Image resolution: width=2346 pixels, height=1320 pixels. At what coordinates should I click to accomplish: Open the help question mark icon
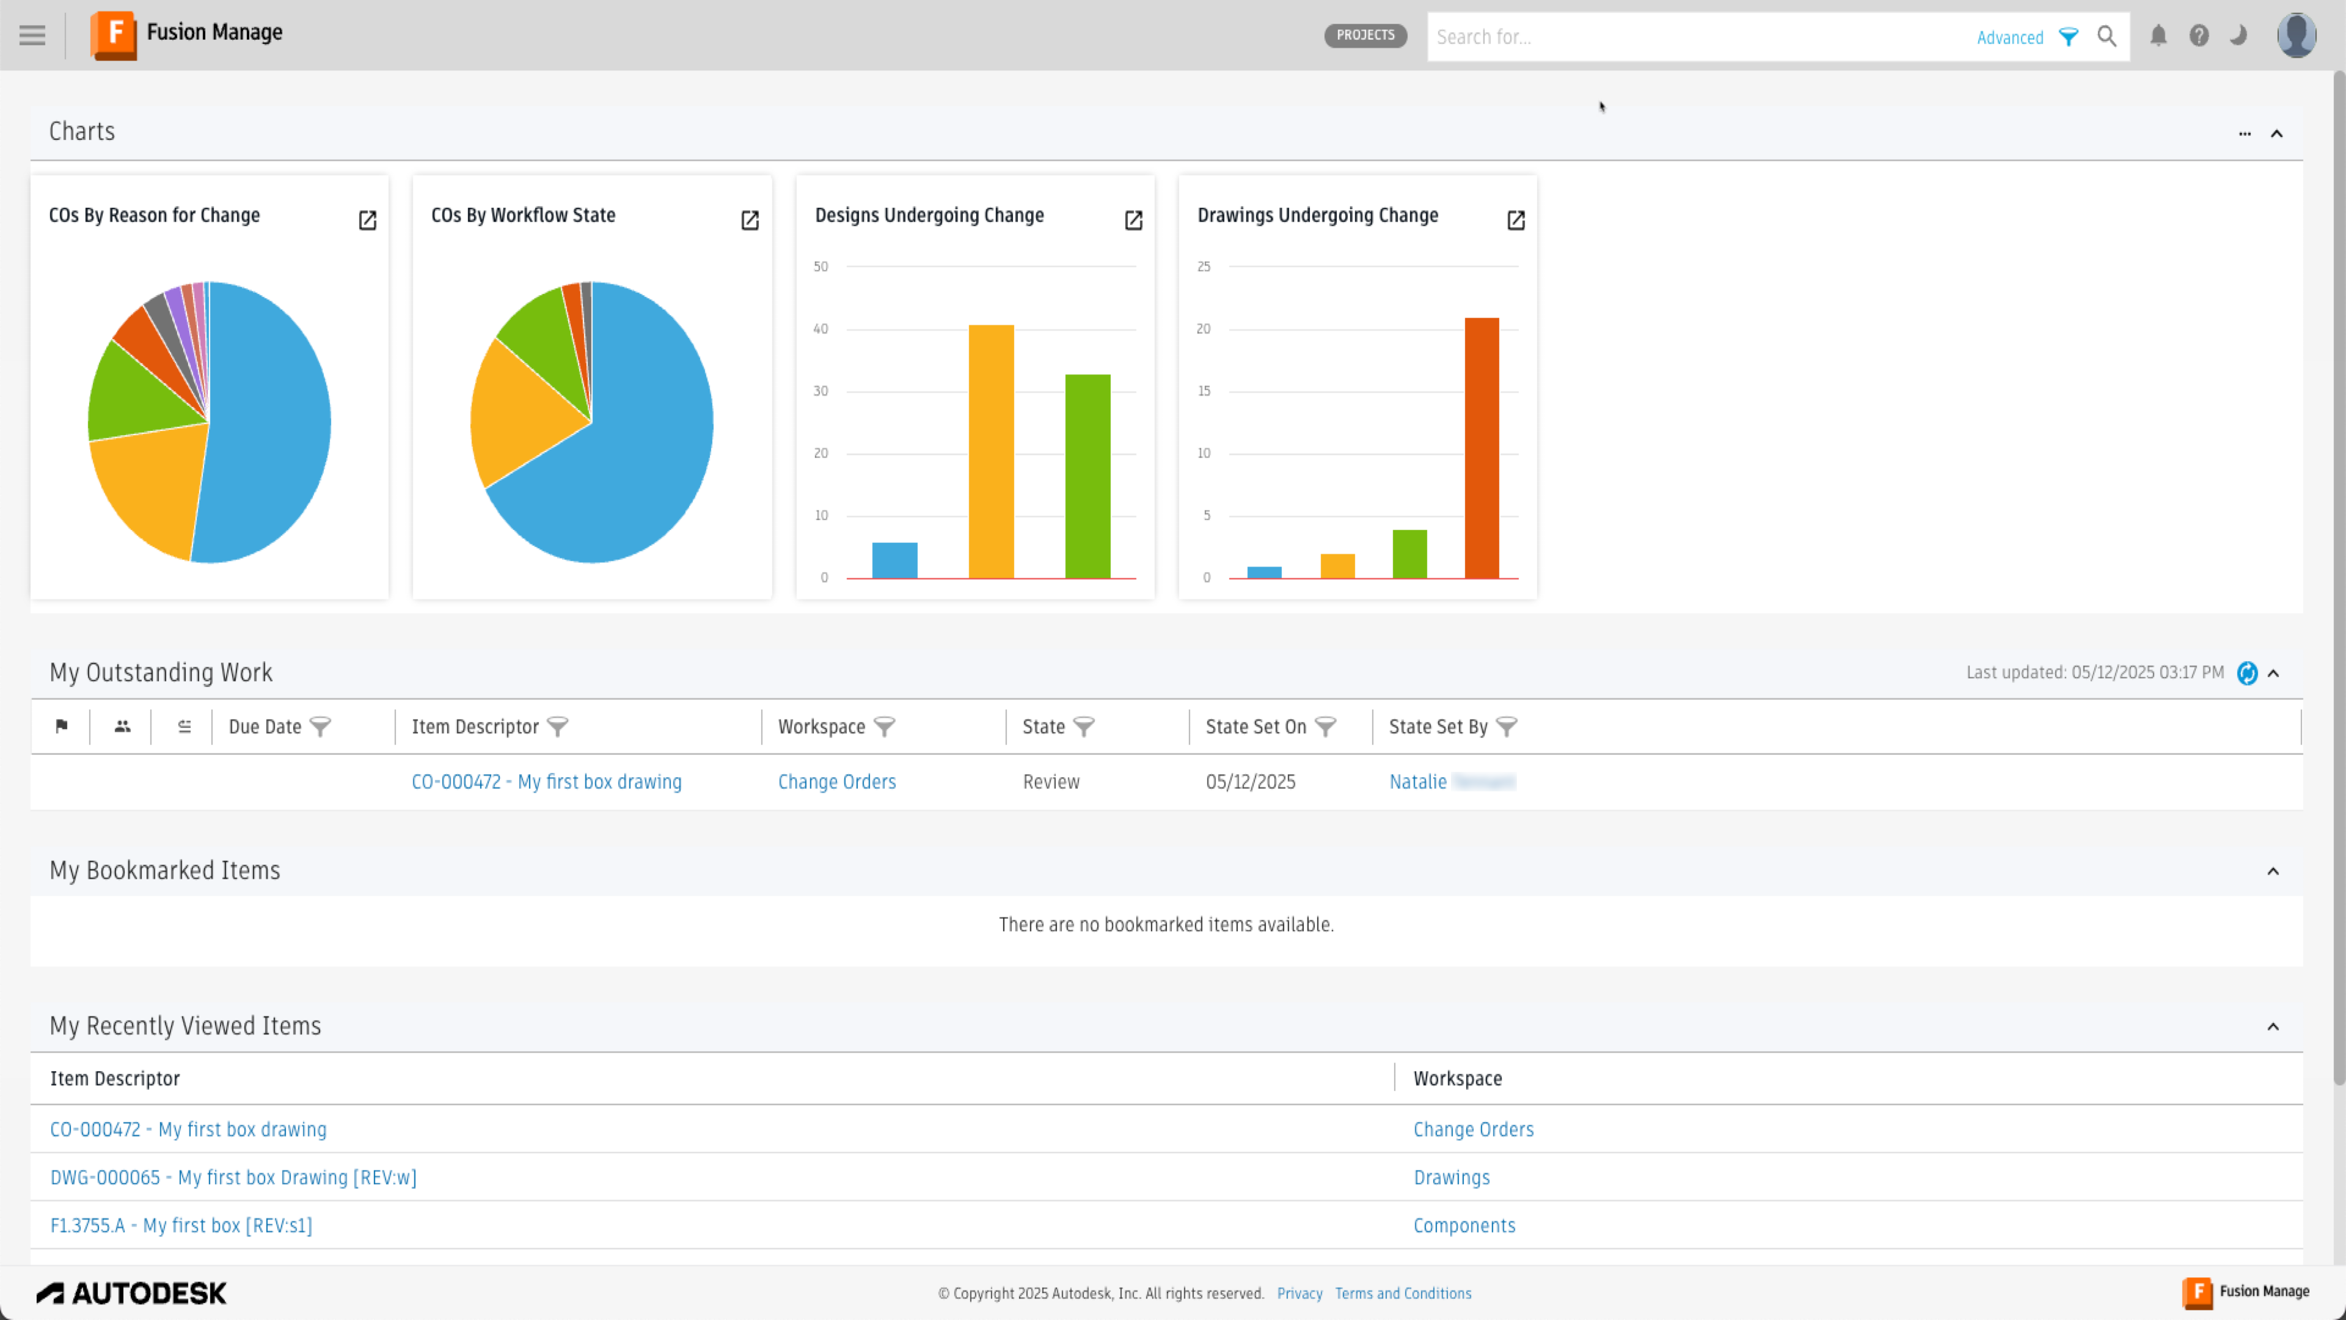click(x=2199, y=35)
